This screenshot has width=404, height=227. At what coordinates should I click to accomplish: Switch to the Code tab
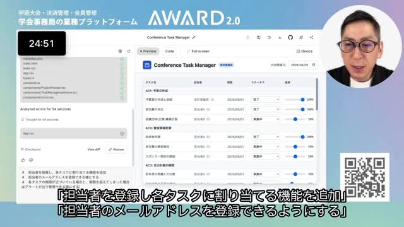click(170, 51)
